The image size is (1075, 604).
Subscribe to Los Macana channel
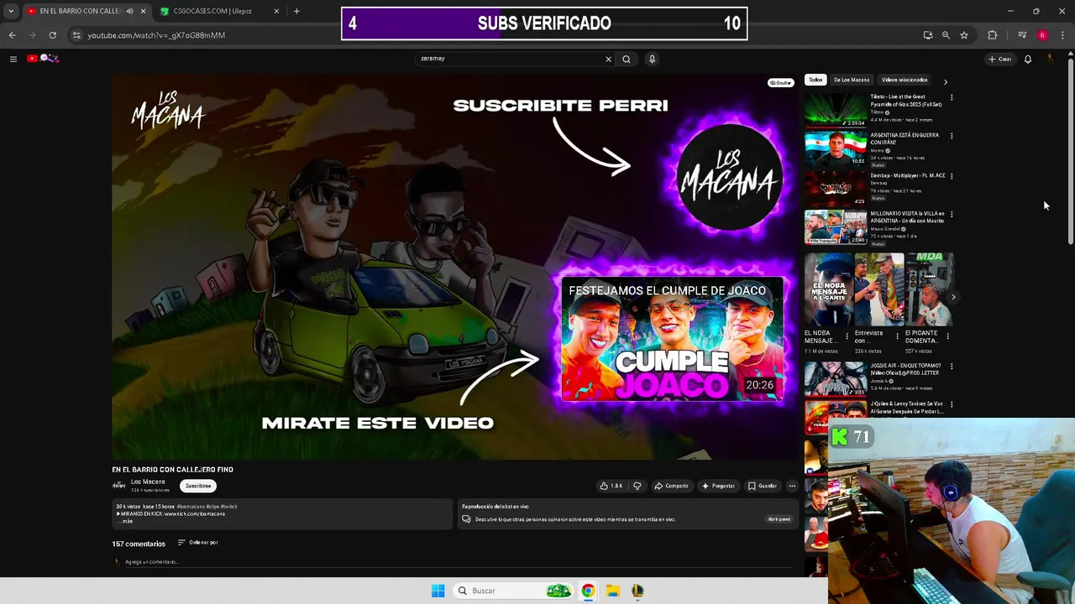pos(198,486)
